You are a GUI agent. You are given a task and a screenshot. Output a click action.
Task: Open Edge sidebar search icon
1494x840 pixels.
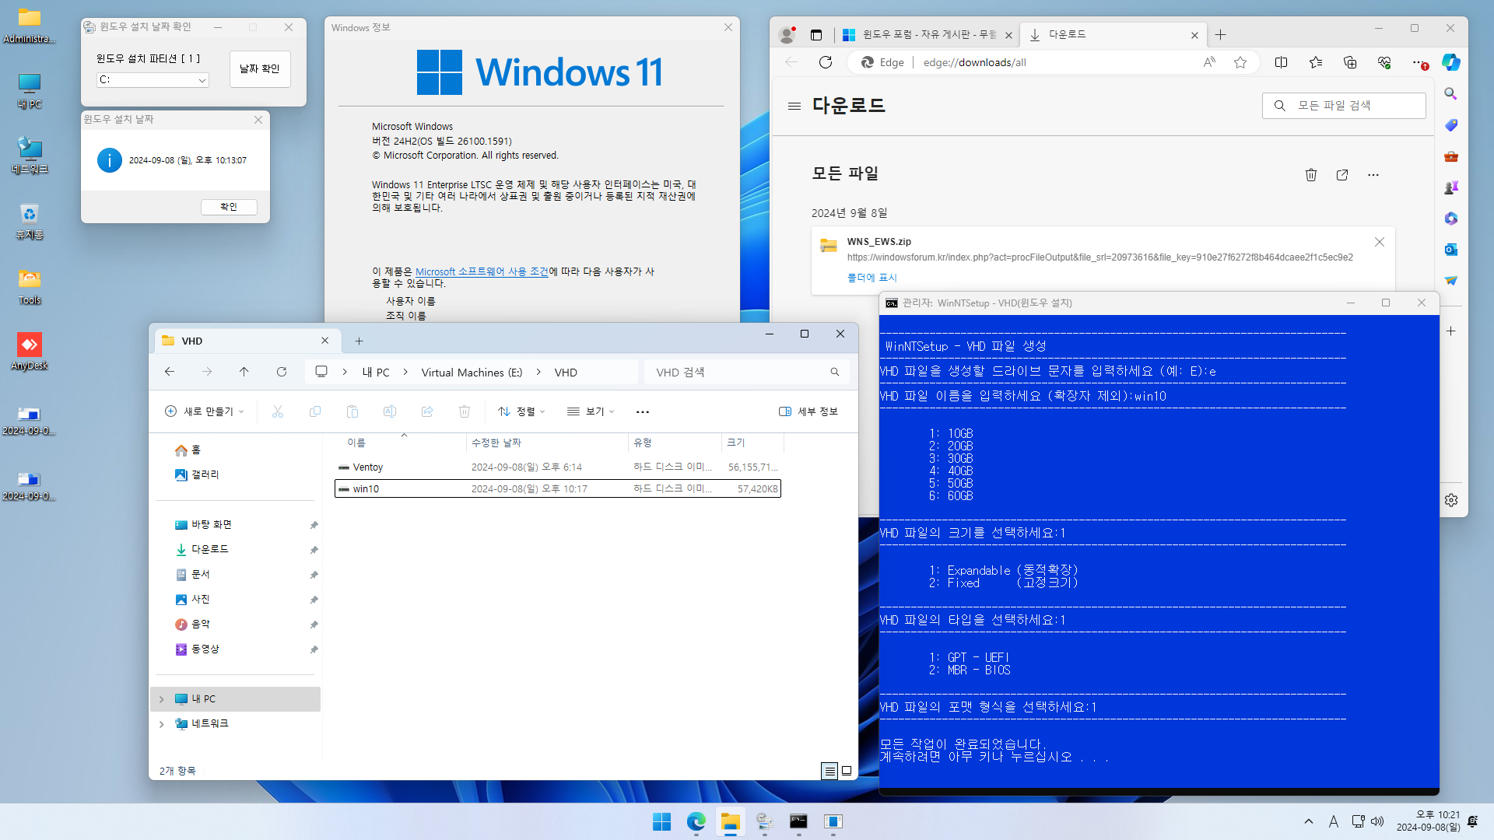tap(1450, 93)
